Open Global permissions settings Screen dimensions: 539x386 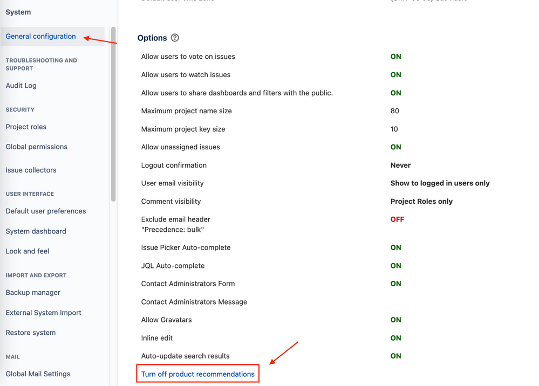coord(36,147)
